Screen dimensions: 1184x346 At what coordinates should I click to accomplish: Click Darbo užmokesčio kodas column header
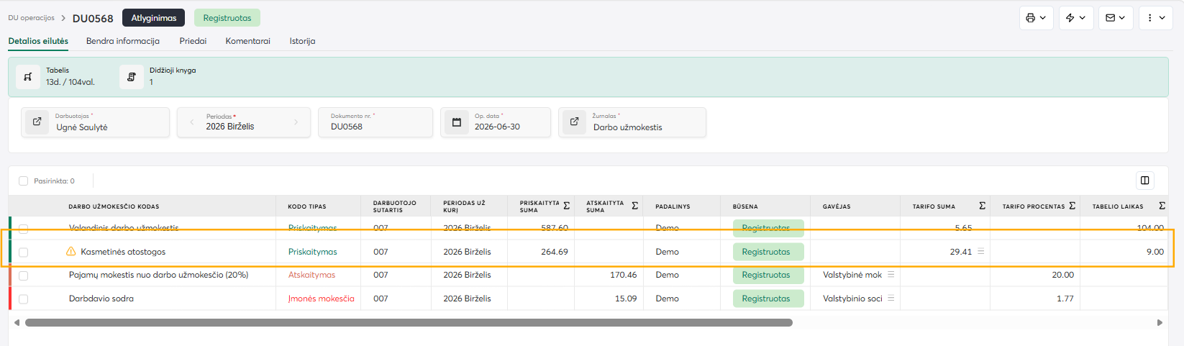point(114,206)
